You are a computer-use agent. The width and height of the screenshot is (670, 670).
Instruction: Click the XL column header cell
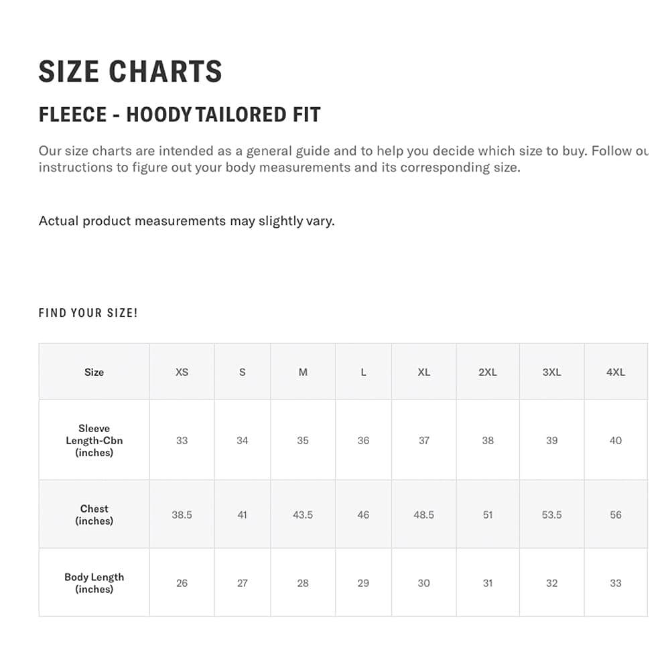[424, 372]
